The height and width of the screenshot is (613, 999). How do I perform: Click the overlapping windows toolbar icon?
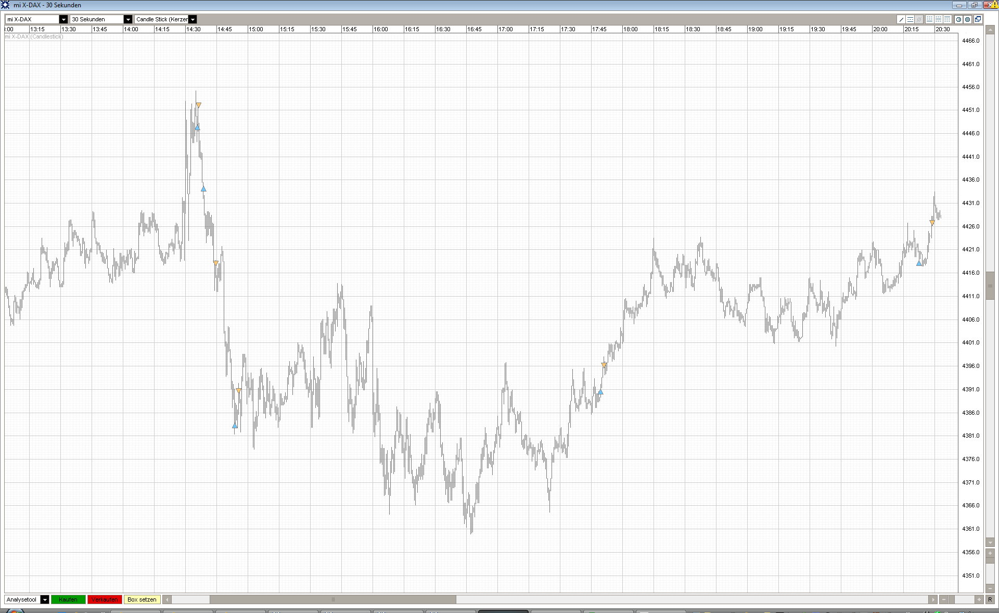(978, 19)
